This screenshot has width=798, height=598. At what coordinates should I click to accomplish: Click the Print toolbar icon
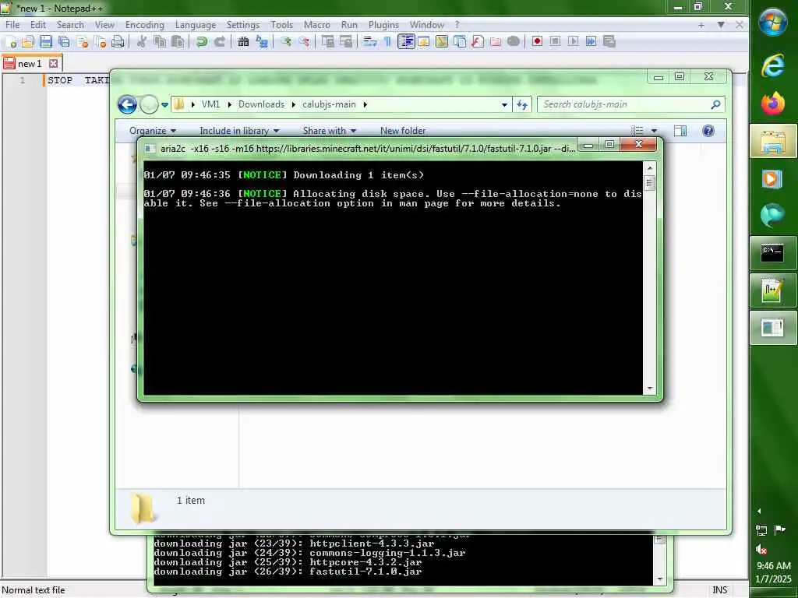[118, 42]
